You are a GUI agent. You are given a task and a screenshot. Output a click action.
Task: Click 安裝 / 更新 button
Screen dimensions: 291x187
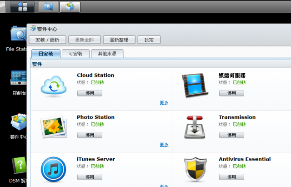pos(47,40)
